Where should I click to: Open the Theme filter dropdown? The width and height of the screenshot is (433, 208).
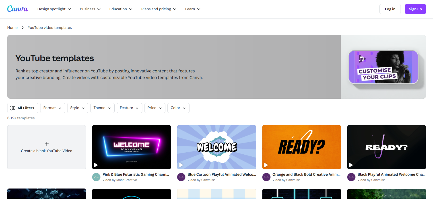(102, 108)
